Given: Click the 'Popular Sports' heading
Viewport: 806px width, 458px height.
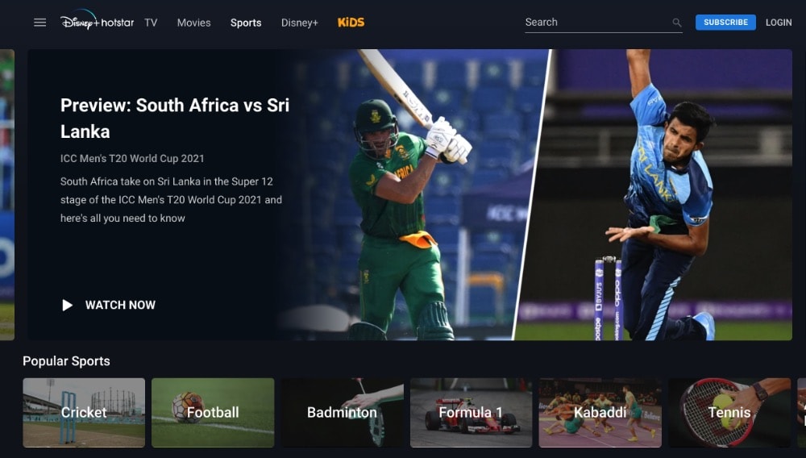Looking at the screenshot, I should [x=66, y=361].
